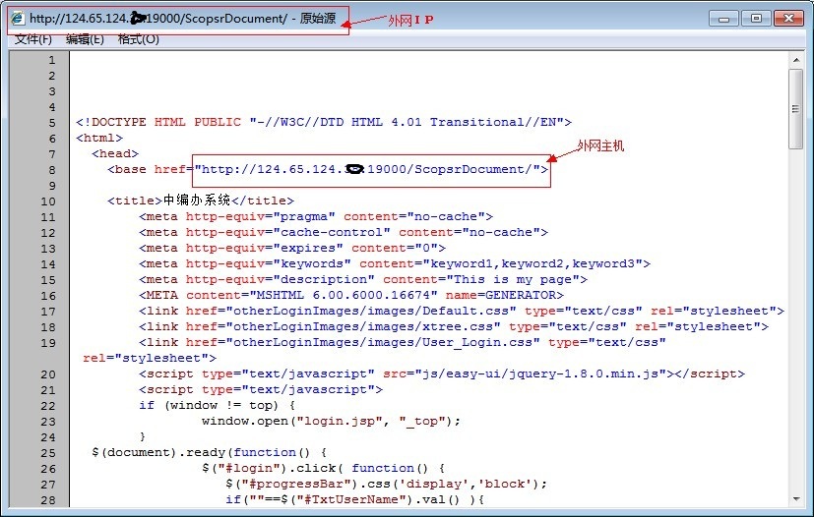Click line number 1 in gutter
This screenshot has height=517, width=814.
pyautogui.click(x=52, y=60)
